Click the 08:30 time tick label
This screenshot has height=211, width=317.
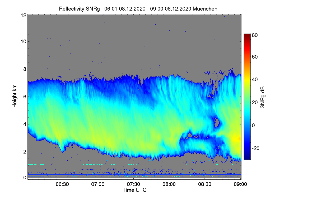click(x=205, y=184)
